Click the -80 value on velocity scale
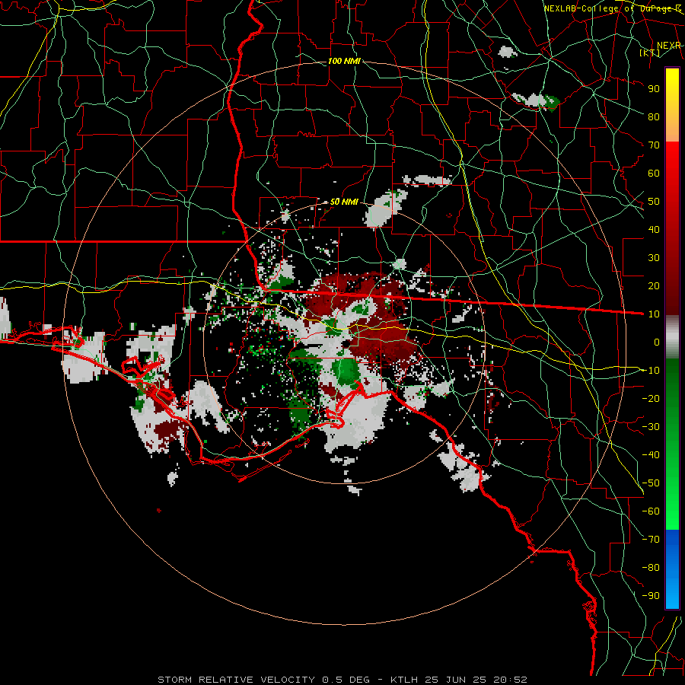Image resolution: width=685 pixels, height=685 pixels. (651, 568)
